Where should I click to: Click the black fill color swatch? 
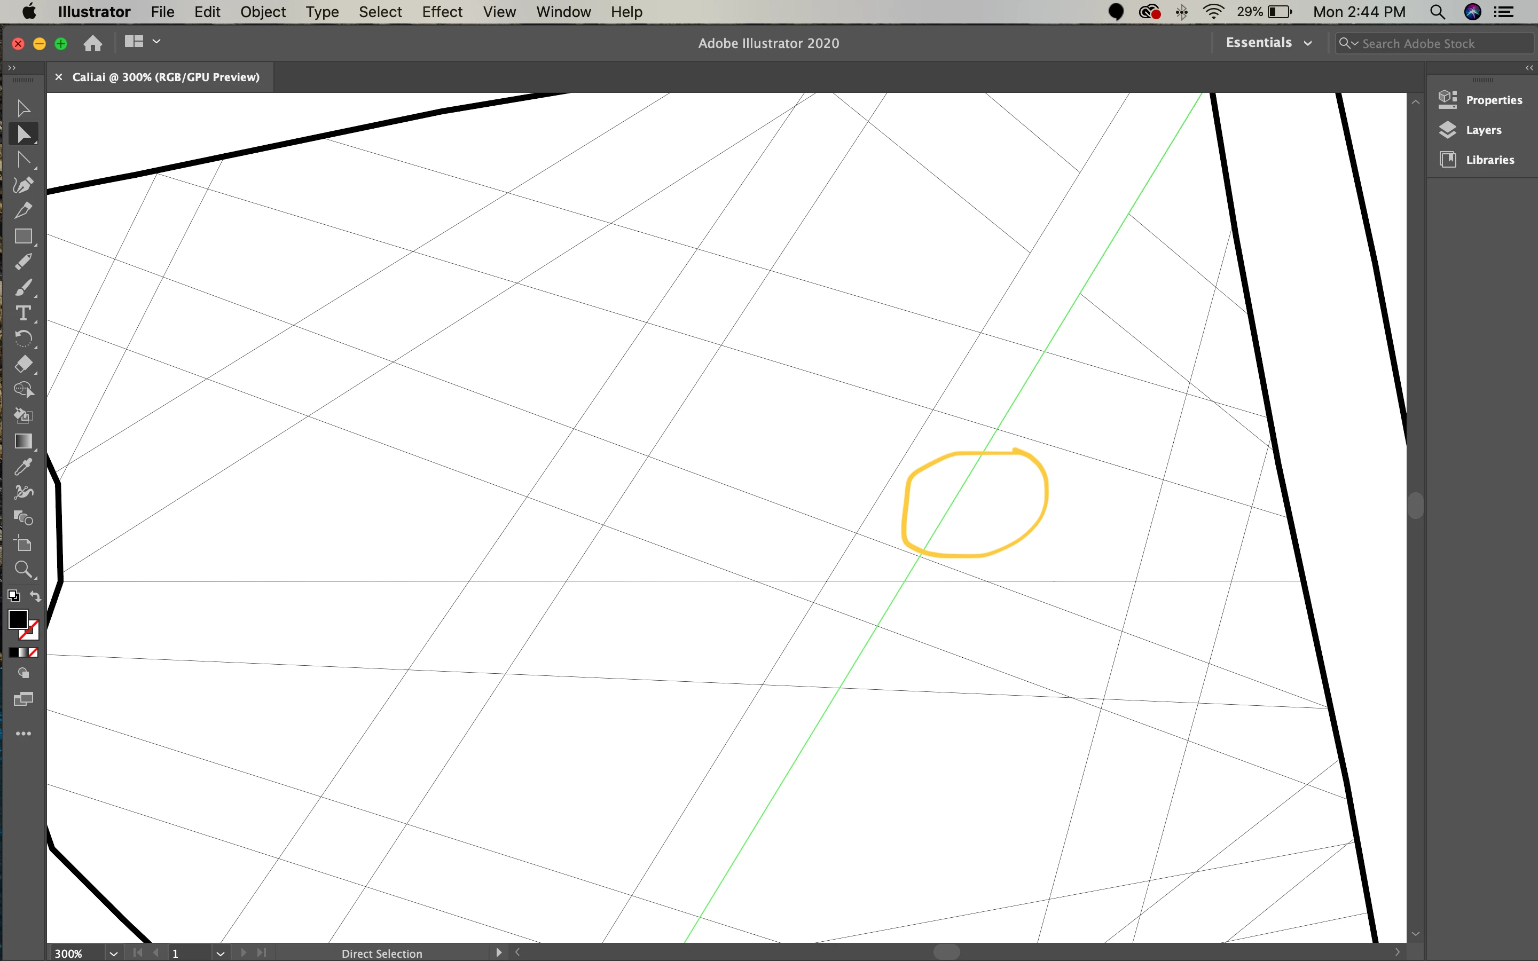tap(18, 618)
